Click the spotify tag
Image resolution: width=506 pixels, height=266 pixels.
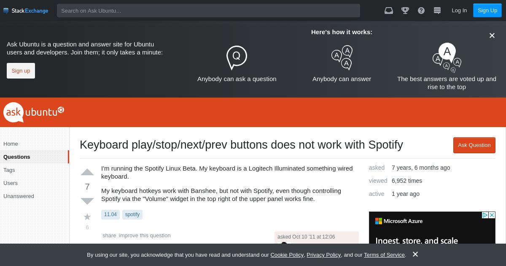coord(132,214)
